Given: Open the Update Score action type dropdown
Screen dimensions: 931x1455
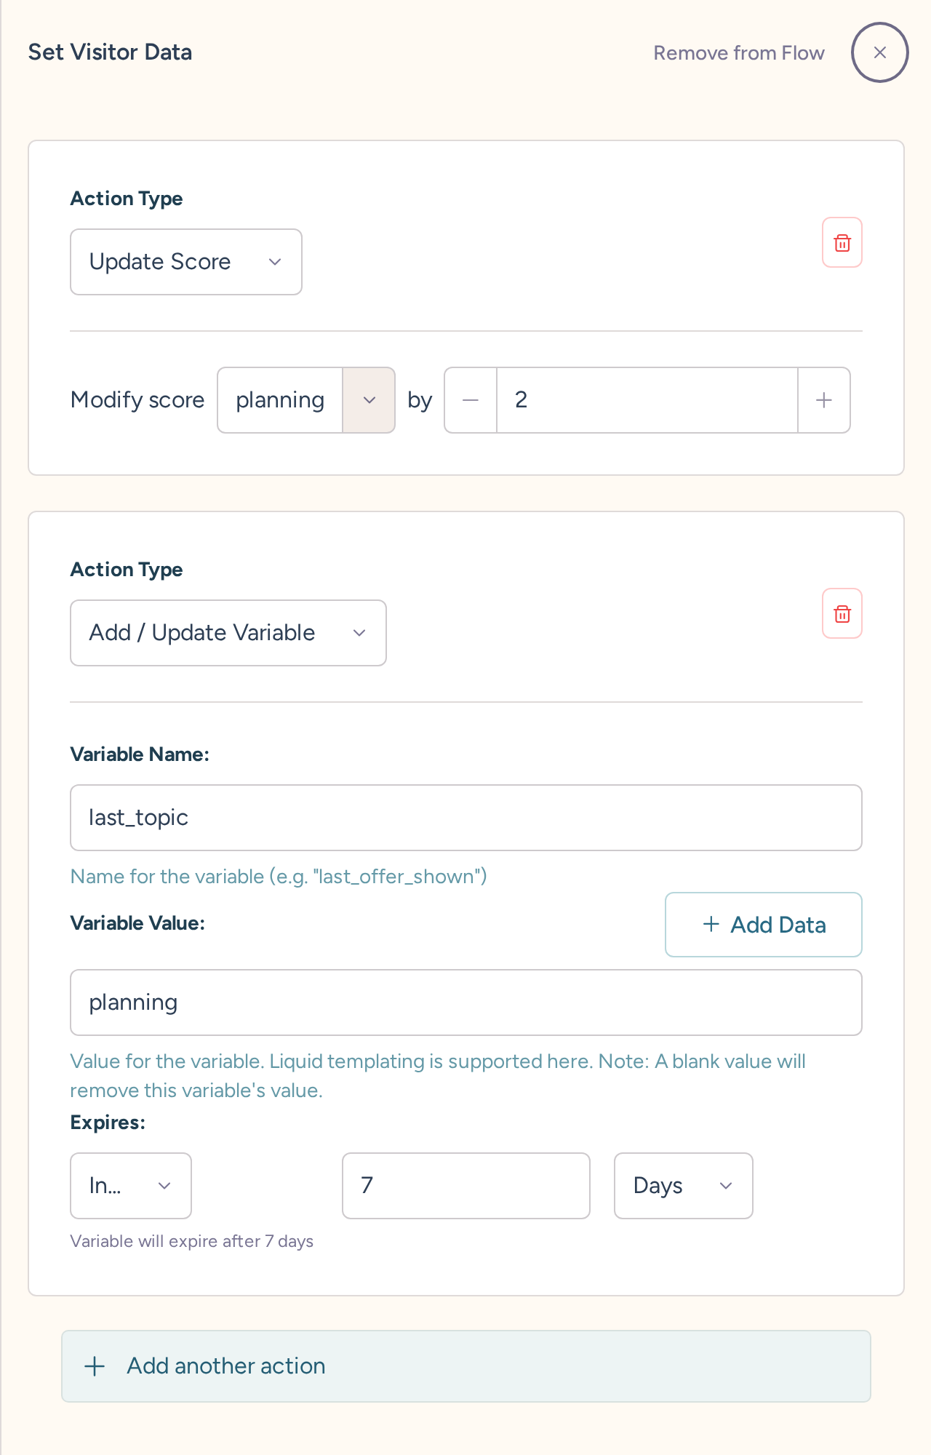Looking at the screenshot, I should [x=186, y=262].
